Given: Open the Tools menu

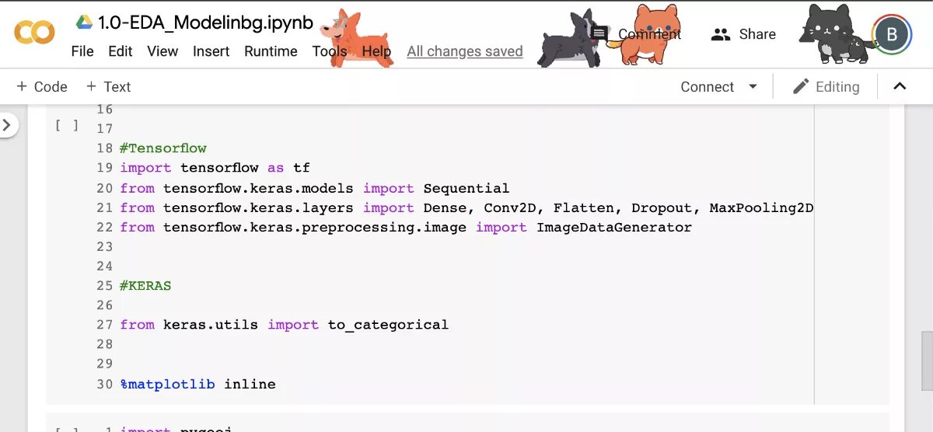Looking at the screenshot, I should point(330,51).
